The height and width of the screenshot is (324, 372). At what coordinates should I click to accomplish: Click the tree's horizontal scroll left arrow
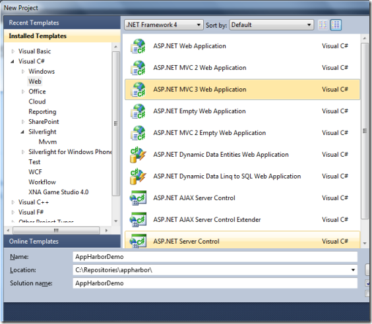click(x=9, y=230)
